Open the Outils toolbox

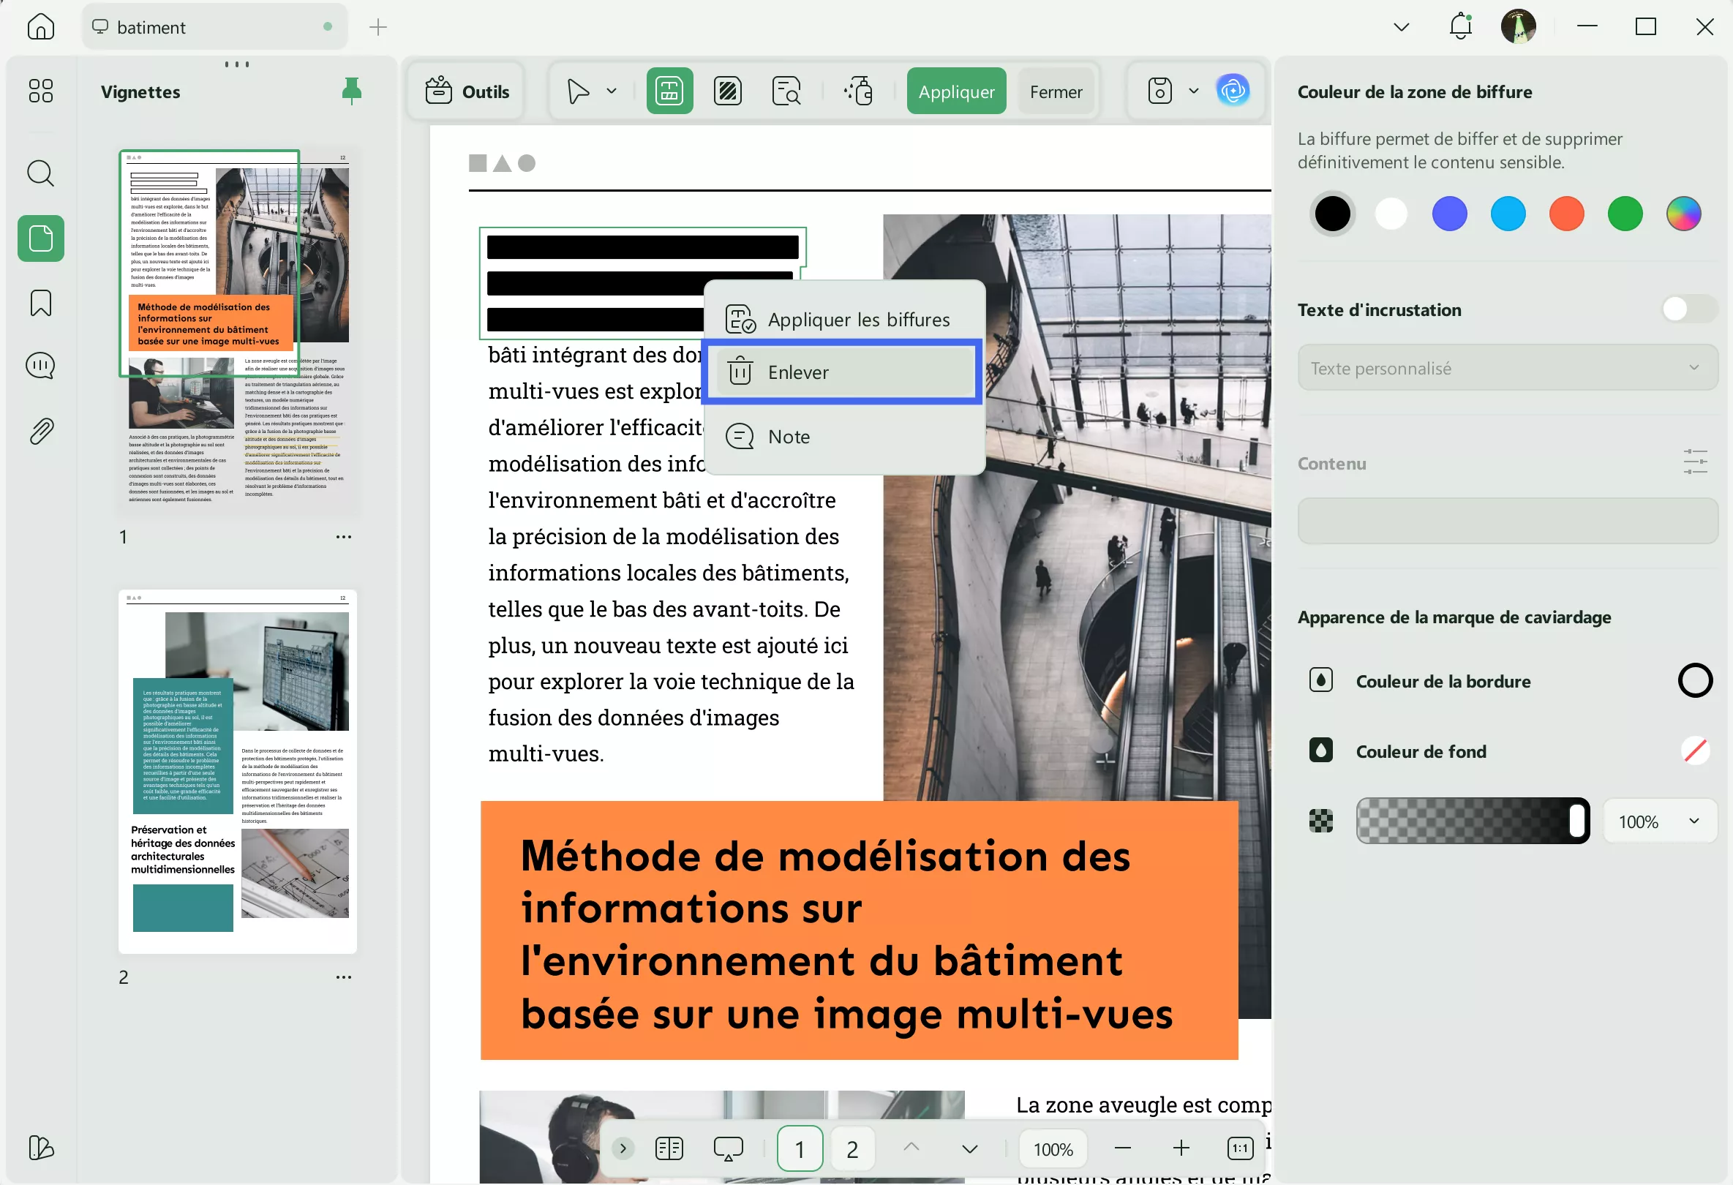click(x=466, y=91)
